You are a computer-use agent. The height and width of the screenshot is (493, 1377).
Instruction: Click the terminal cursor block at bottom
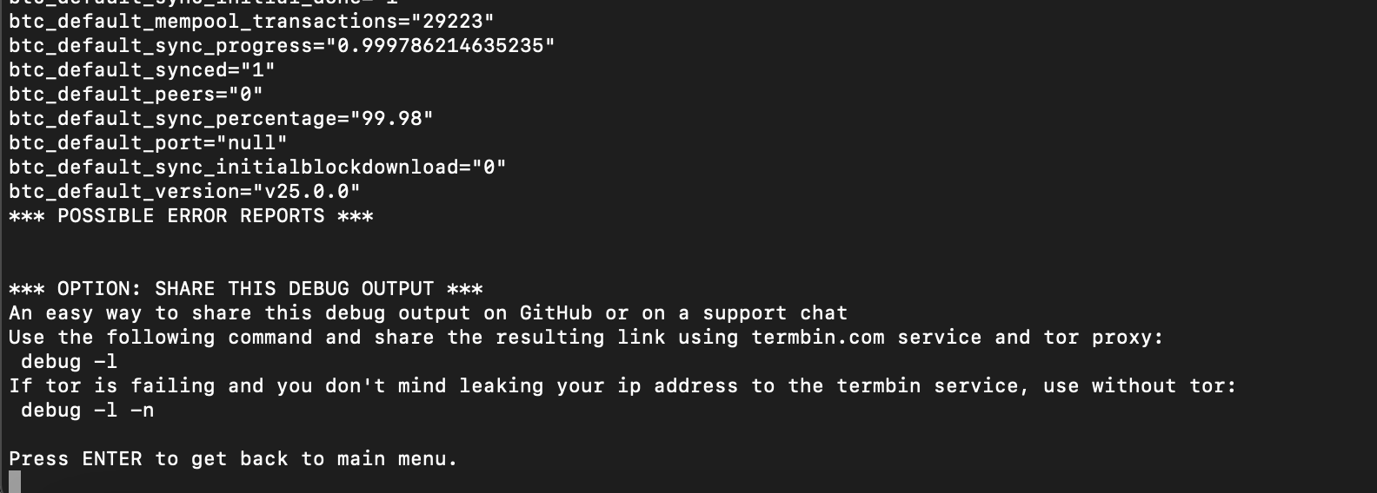15,482
